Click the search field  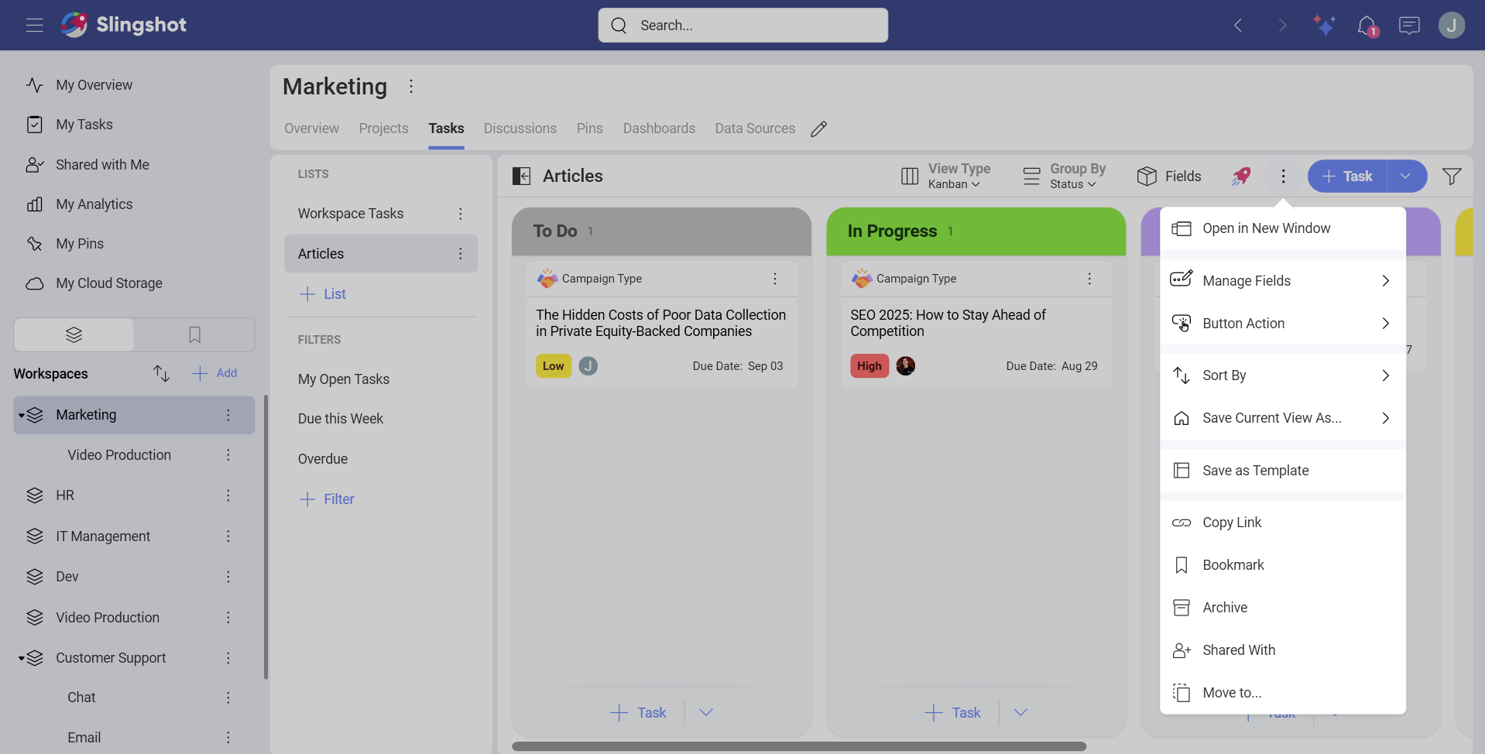tap(742, 25)
